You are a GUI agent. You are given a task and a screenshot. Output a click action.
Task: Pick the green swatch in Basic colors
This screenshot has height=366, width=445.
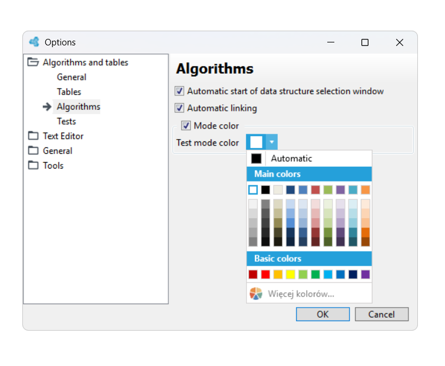(316, 274)
